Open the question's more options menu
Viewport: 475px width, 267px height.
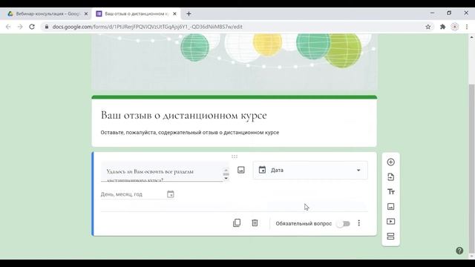(359, 223)
